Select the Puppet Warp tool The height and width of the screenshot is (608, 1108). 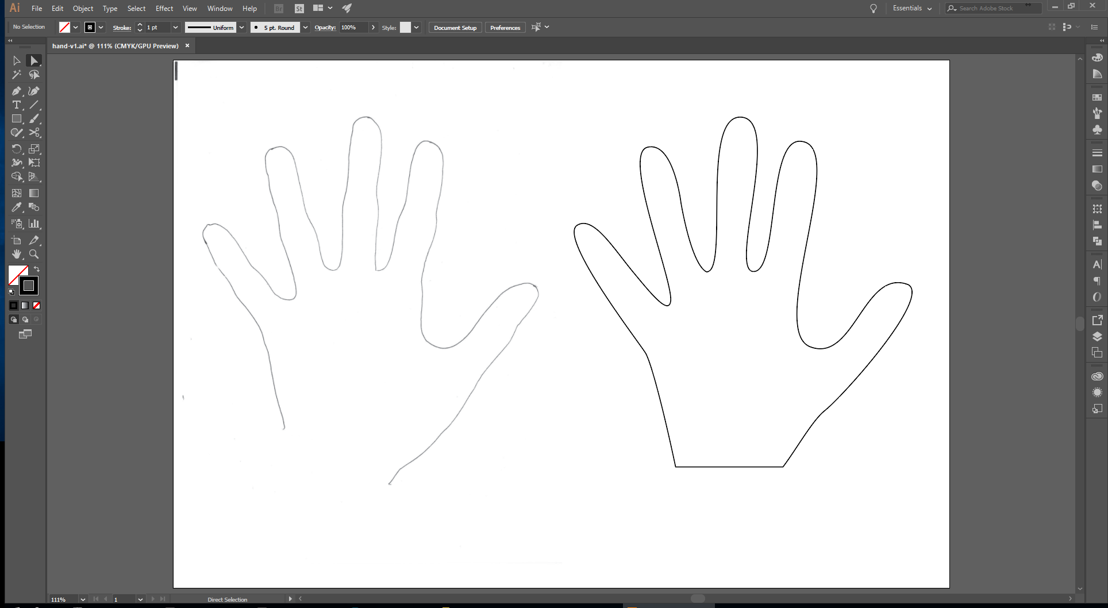[x=17, y=163]
